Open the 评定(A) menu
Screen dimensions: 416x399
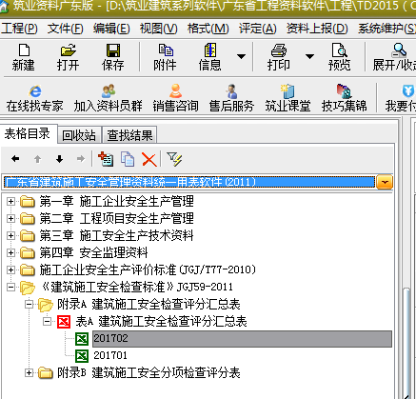point(257,29)
